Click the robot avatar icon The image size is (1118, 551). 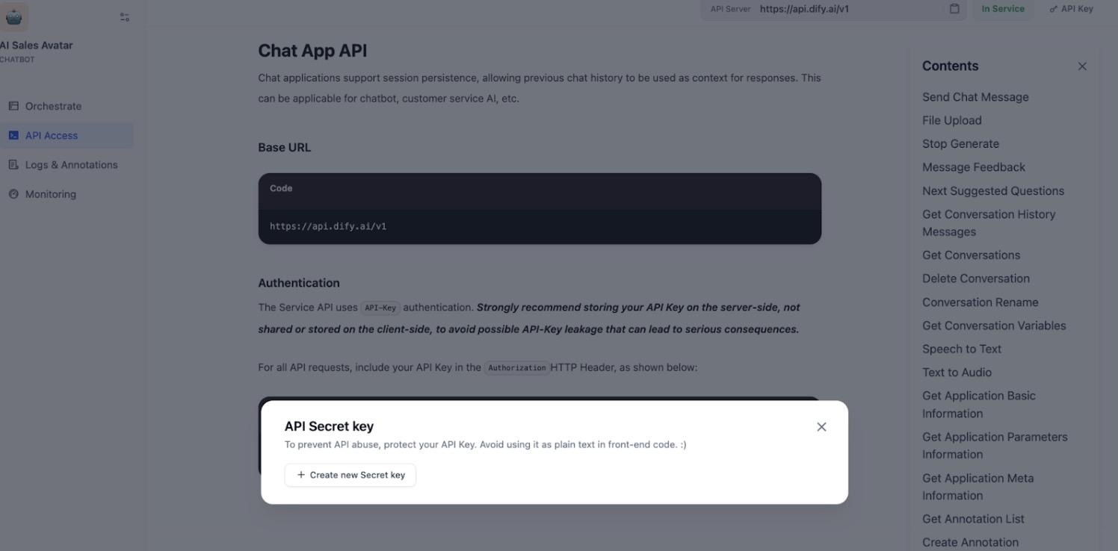[13, 16]
